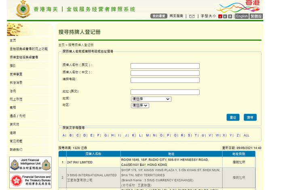
Task: Focus the 持牌人名称（英文）input field
Action: point(165,66)
